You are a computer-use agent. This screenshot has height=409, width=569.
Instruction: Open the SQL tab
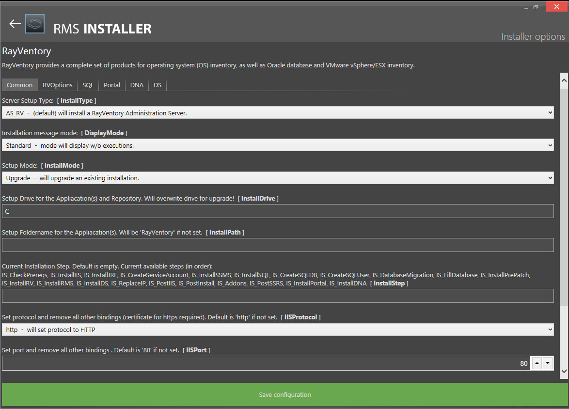point(88,85)
